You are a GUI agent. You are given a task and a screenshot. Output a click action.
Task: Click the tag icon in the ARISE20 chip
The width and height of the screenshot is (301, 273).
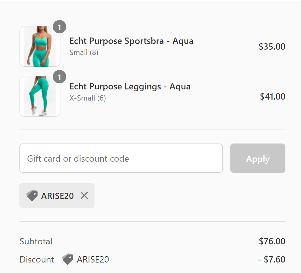coord(32,195)
